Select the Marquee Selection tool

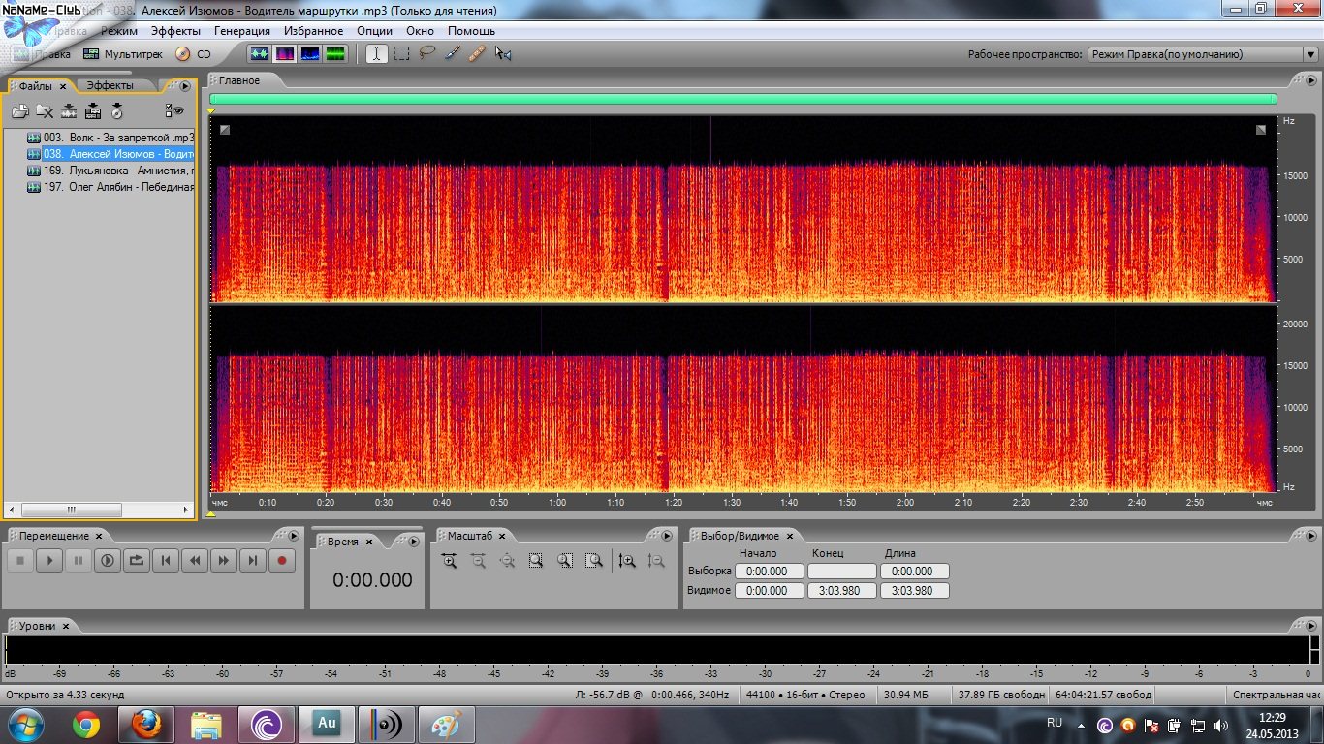[401, 54]
